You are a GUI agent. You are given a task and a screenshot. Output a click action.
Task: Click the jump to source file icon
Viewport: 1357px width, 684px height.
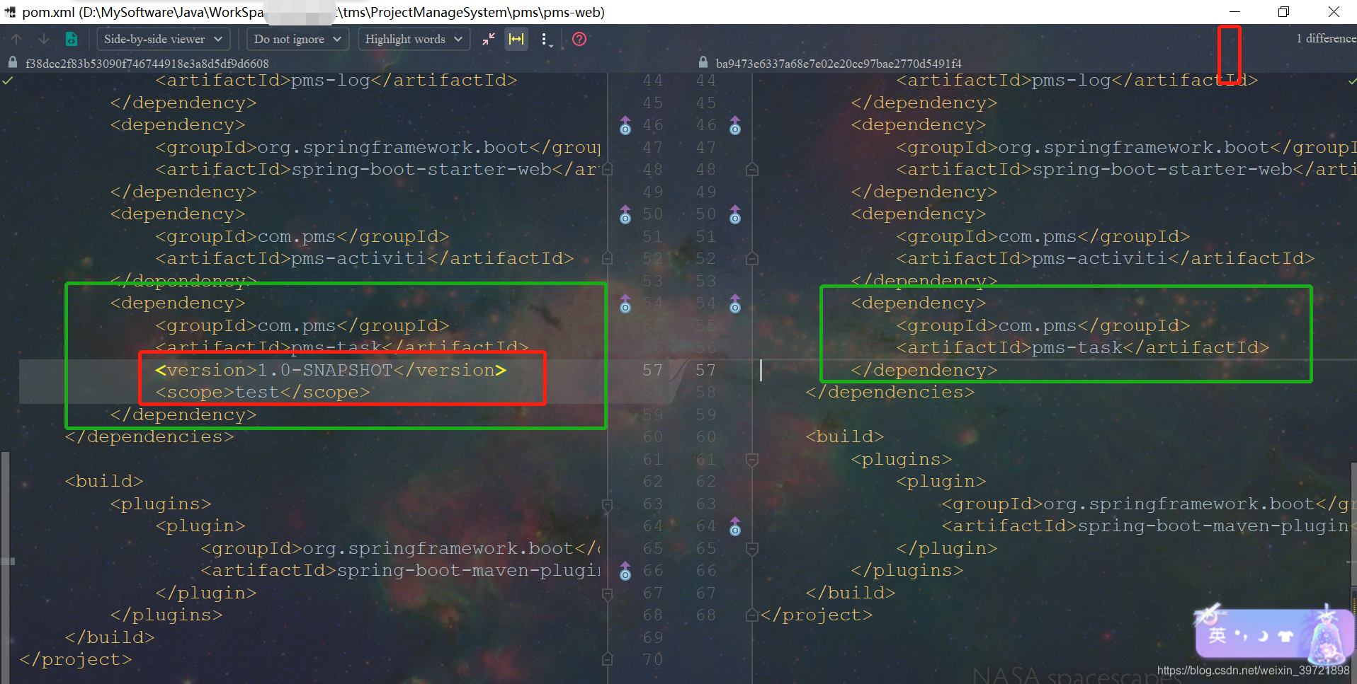72,39
